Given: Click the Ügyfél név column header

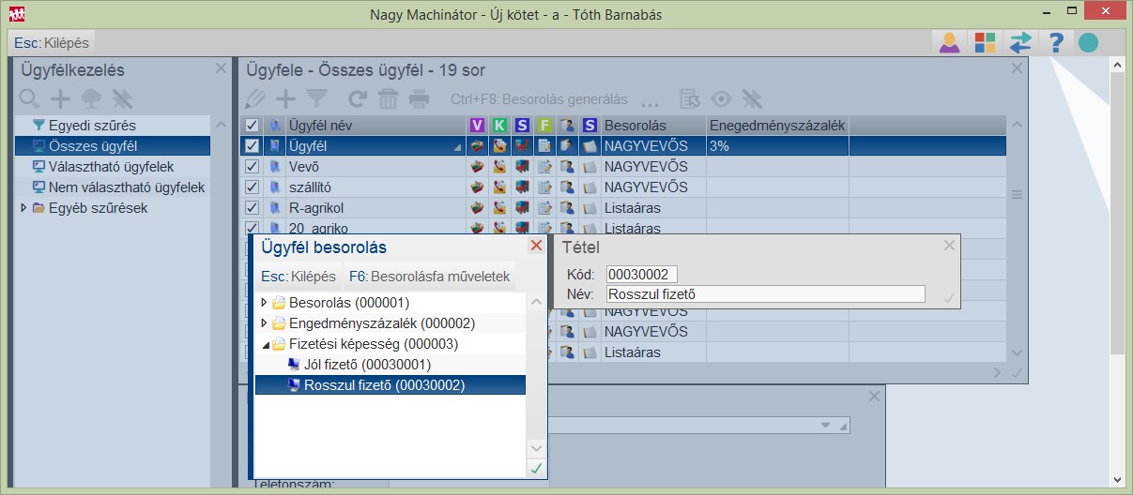Looking at the screenshot, I should (375, 125).
